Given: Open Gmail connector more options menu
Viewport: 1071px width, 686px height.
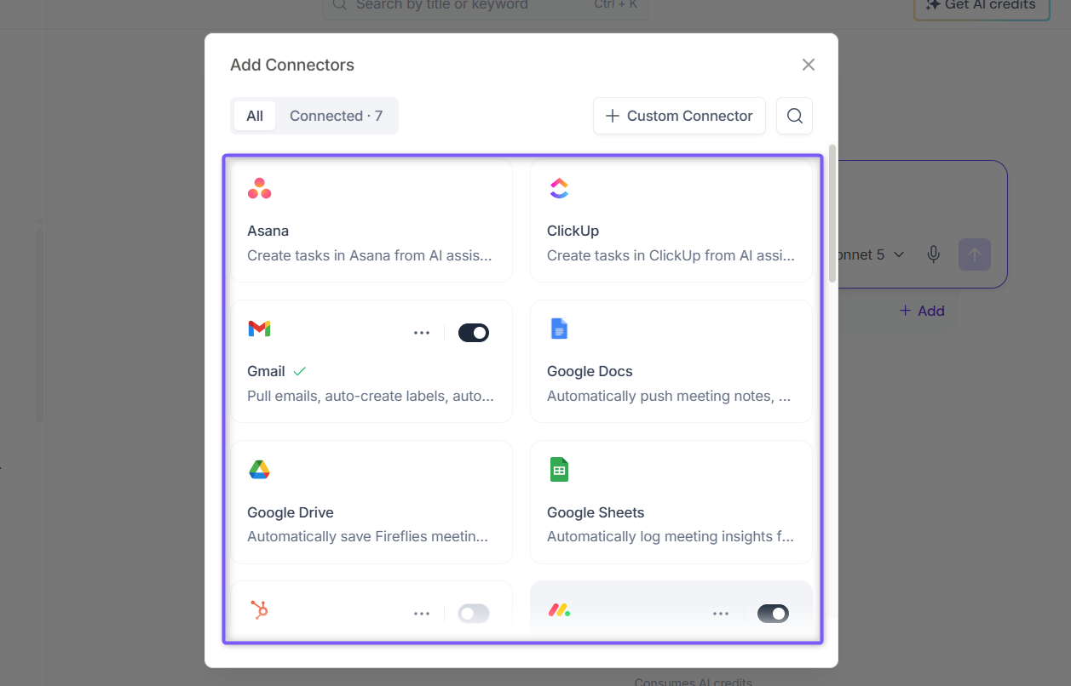Looking at the screenshot, I should [422, 333].
